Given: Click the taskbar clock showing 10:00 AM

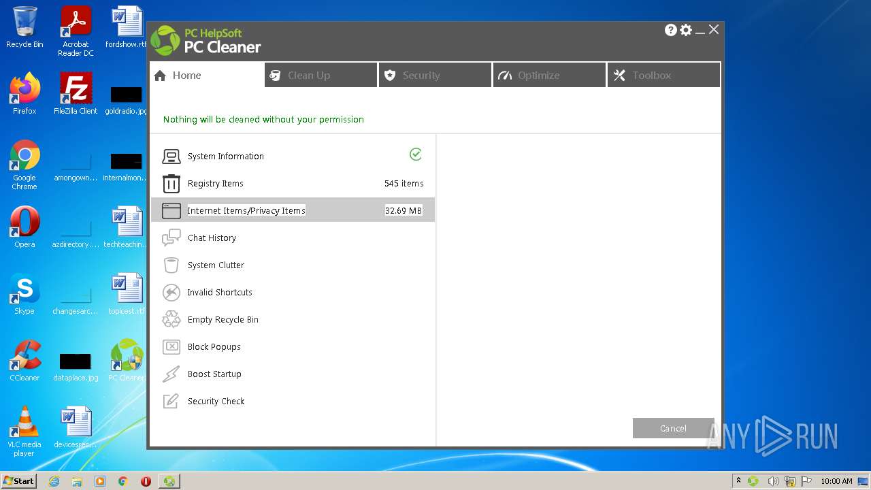Looking at the screenshot, I should pos(836,481).
